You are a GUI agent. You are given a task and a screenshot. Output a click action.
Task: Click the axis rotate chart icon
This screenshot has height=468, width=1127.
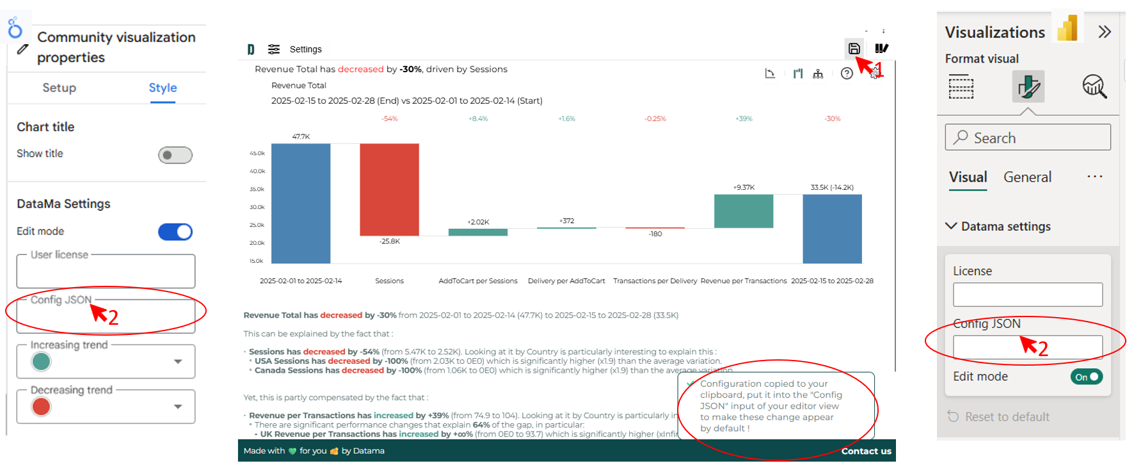[x=770, y=74]
